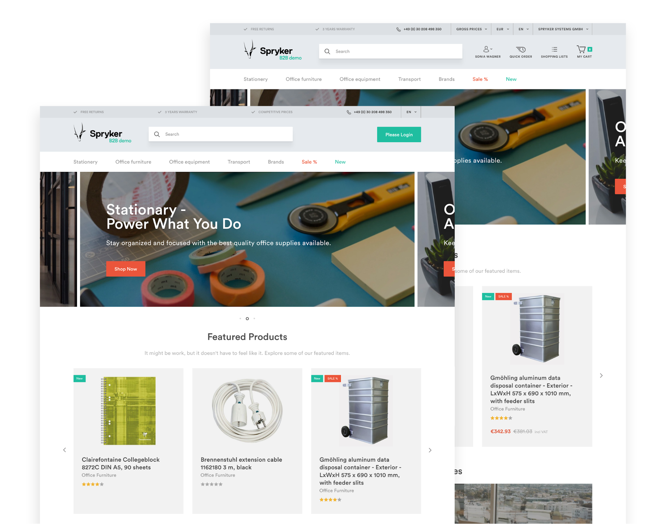654x524 pixels.
Task: Open the Sale % menu in front window
Action: point(309,162)
